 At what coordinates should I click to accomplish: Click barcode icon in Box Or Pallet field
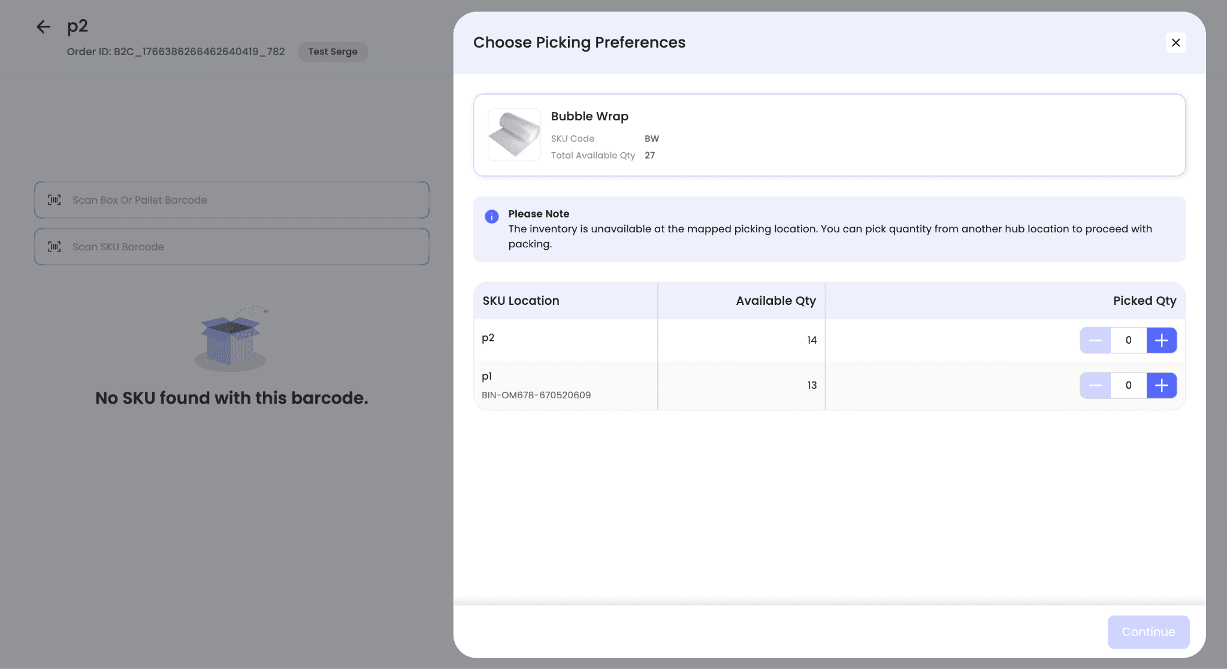[55, 200]
